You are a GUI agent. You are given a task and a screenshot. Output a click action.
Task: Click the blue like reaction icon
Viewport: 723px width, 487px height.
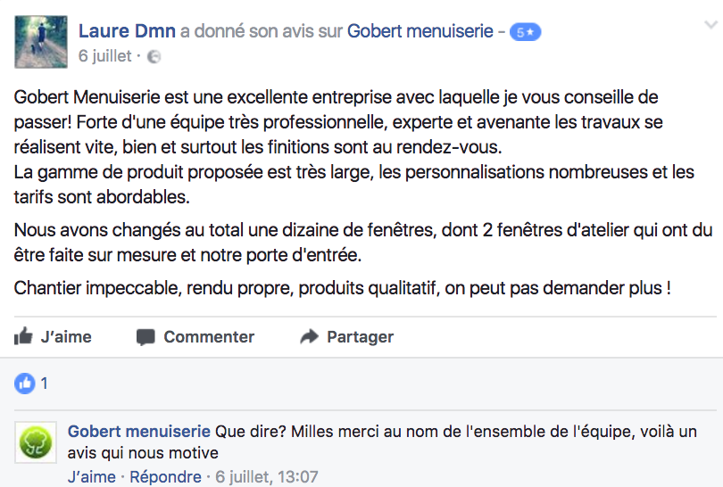click(25, 384)
